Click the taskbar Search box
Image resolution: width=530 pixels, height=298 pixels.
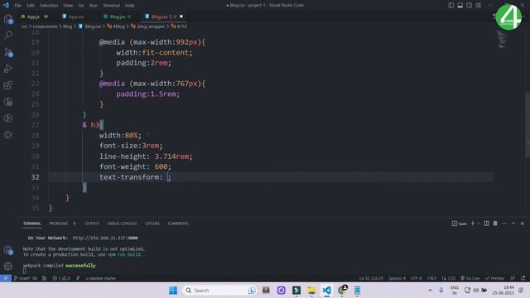point(219,291)
